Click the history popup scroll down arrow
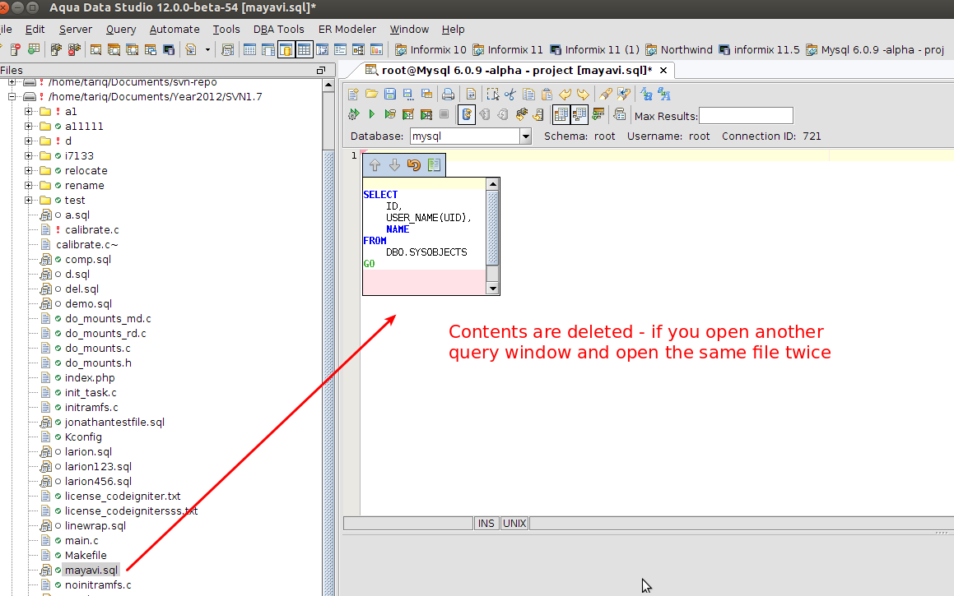The image size is (954, 596). 493,289
